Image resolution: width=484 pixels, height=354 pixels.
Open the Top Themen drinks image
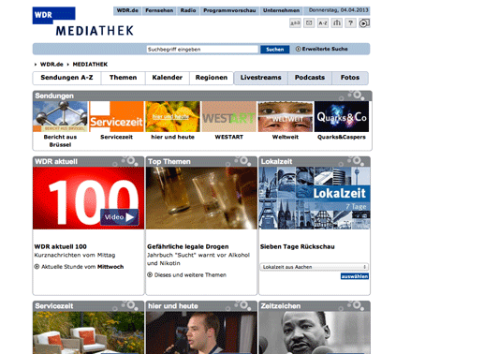tap(201, 199)
